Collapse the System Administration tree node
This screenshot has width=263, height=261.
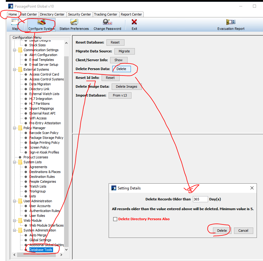pyautogui.click(x=15, y=230)
